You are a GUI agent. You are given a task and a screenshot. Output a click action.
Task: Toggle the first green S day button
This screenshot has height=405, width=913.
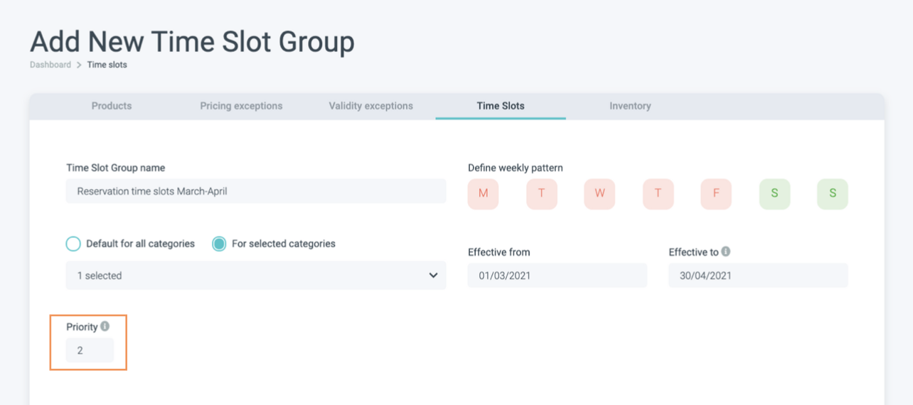click(774, 194)
